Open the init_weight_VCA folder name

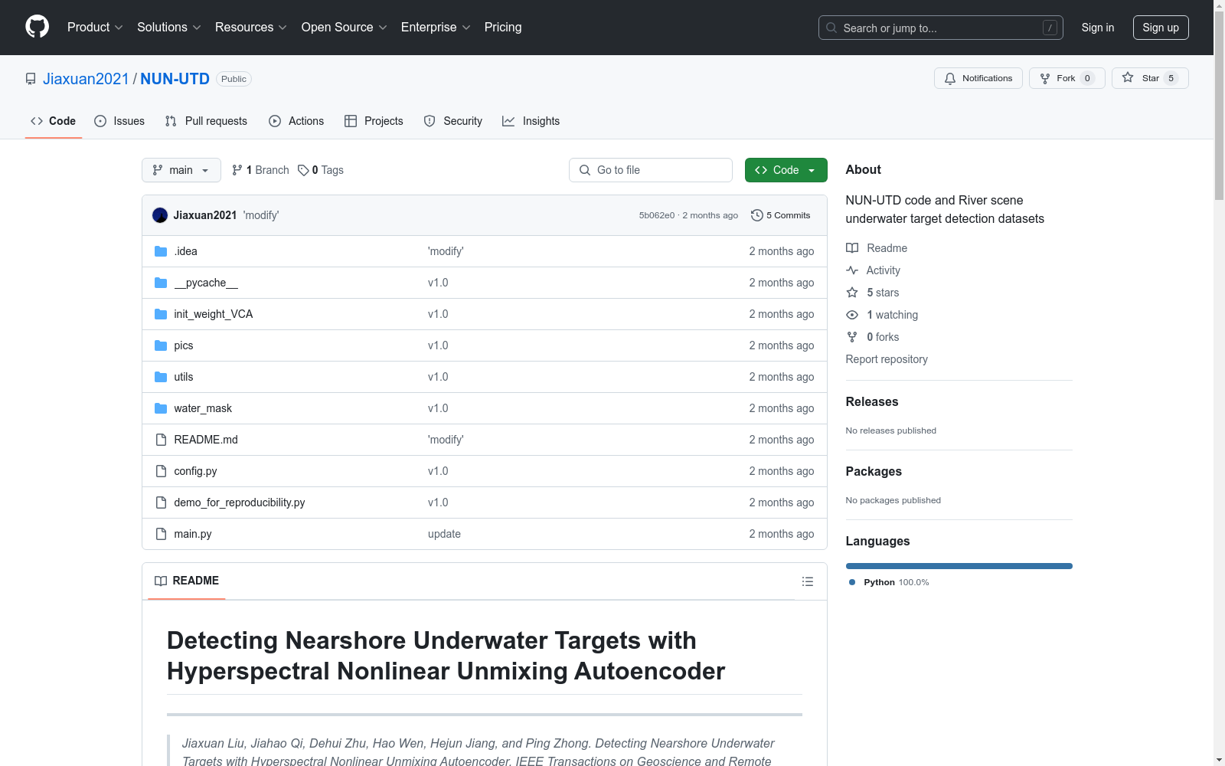(214, 314)
